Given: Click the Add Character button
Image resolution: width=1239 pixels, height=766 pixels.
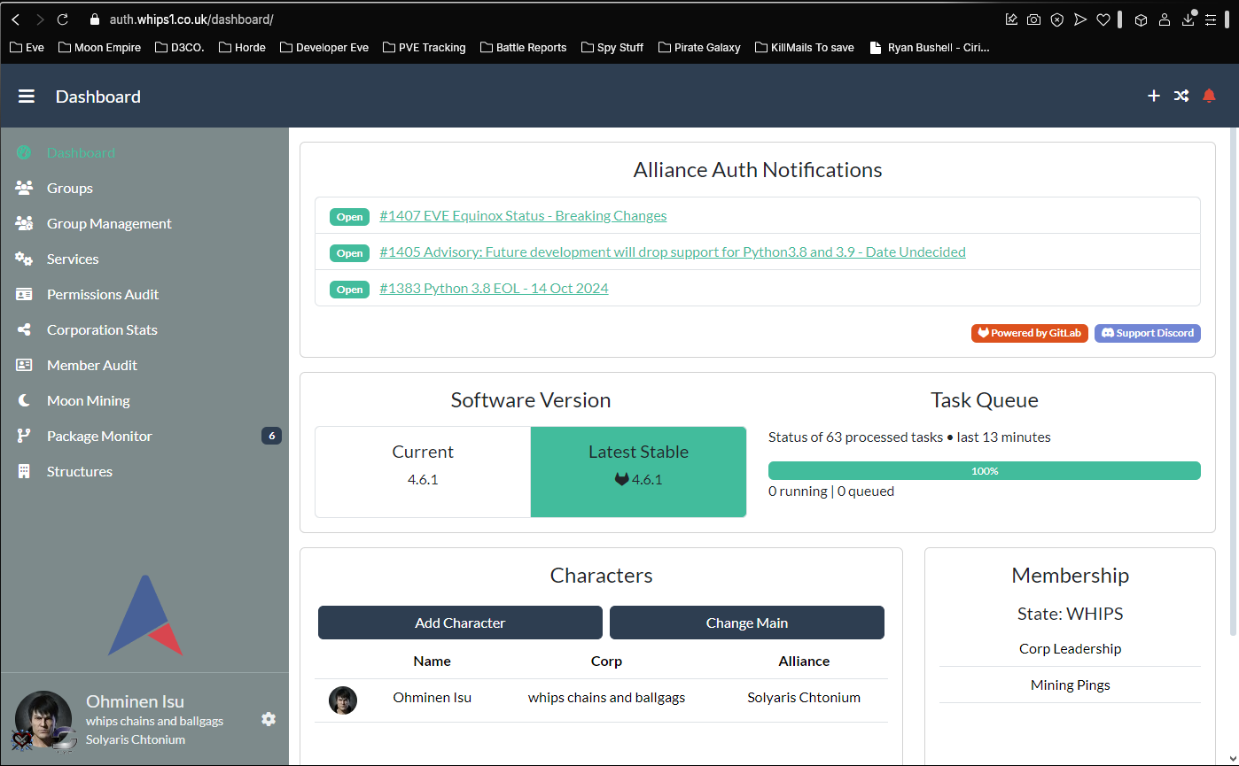Looking at the screenshot, I should click(459, 623).
